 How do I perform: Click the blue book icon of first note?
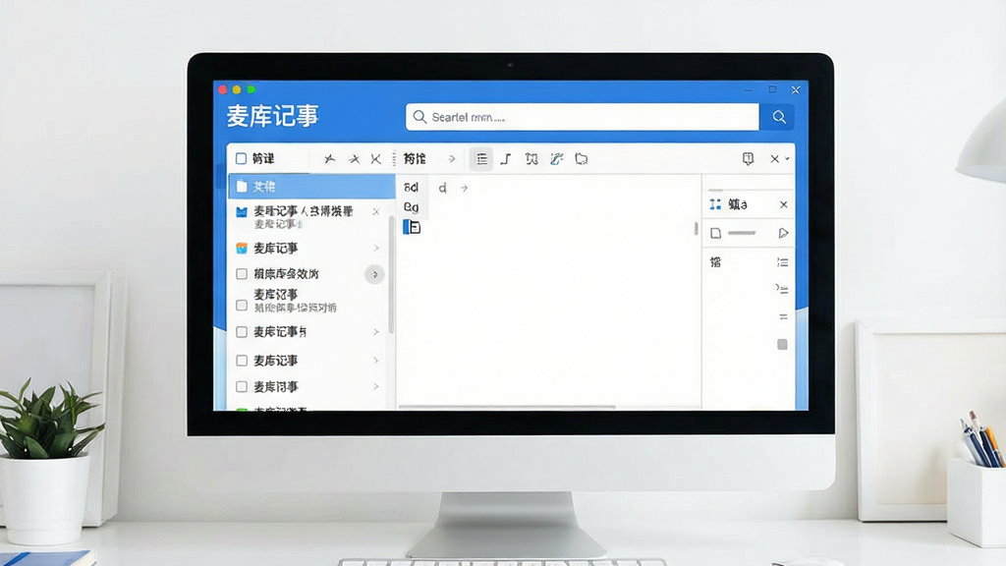242,212
